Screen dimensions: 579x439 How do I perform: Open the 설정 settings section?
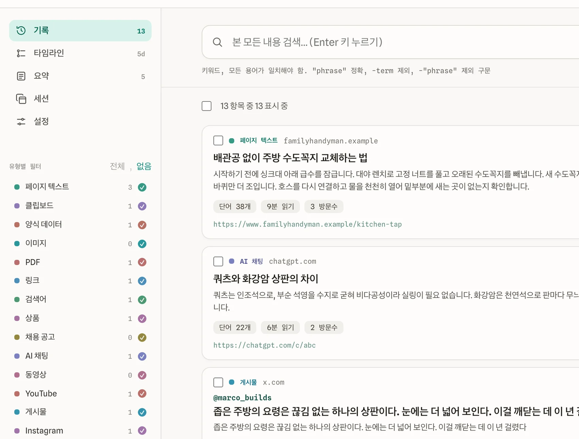point(80,122)
